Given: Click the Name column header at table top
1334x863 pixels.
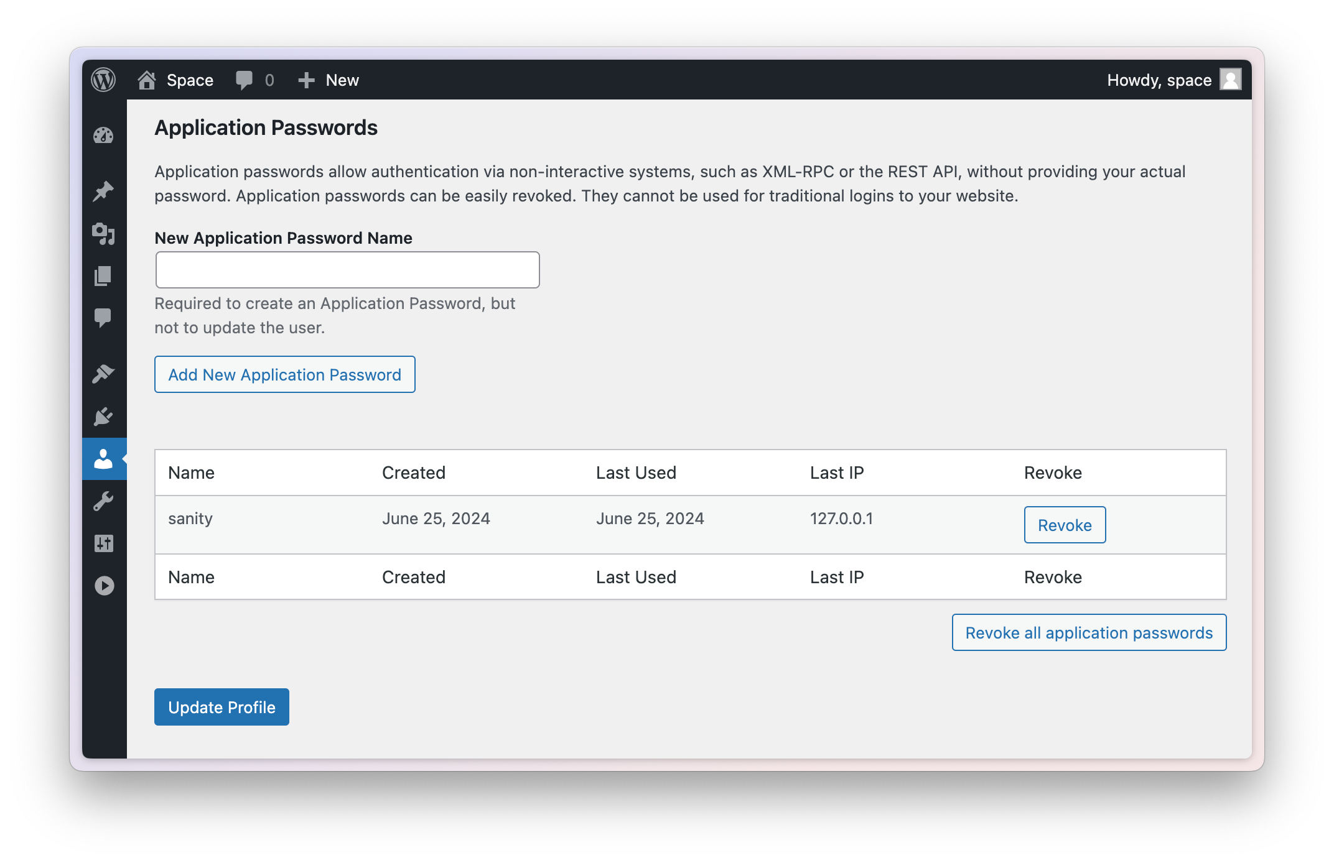Looking at the screenshot, I should [x=191, y=473].
